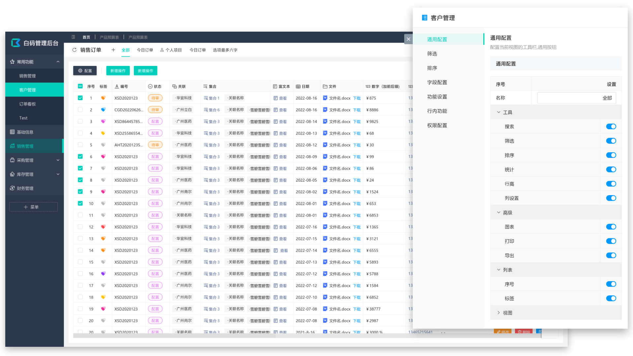The width and height of the screenshot is (633, 356).
Task: Turn off the 筛选 tool switch
Action: coord(611,141)
